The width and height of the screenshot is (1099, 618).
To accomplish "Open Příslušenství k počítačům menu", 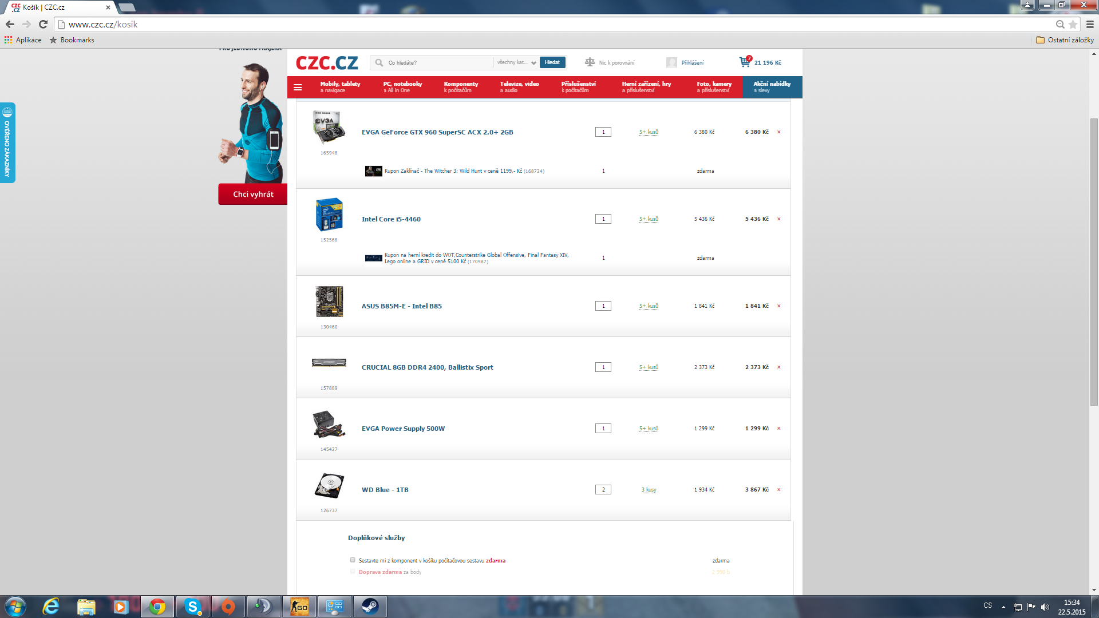I will pyautogui.click(x=578, y=87).
